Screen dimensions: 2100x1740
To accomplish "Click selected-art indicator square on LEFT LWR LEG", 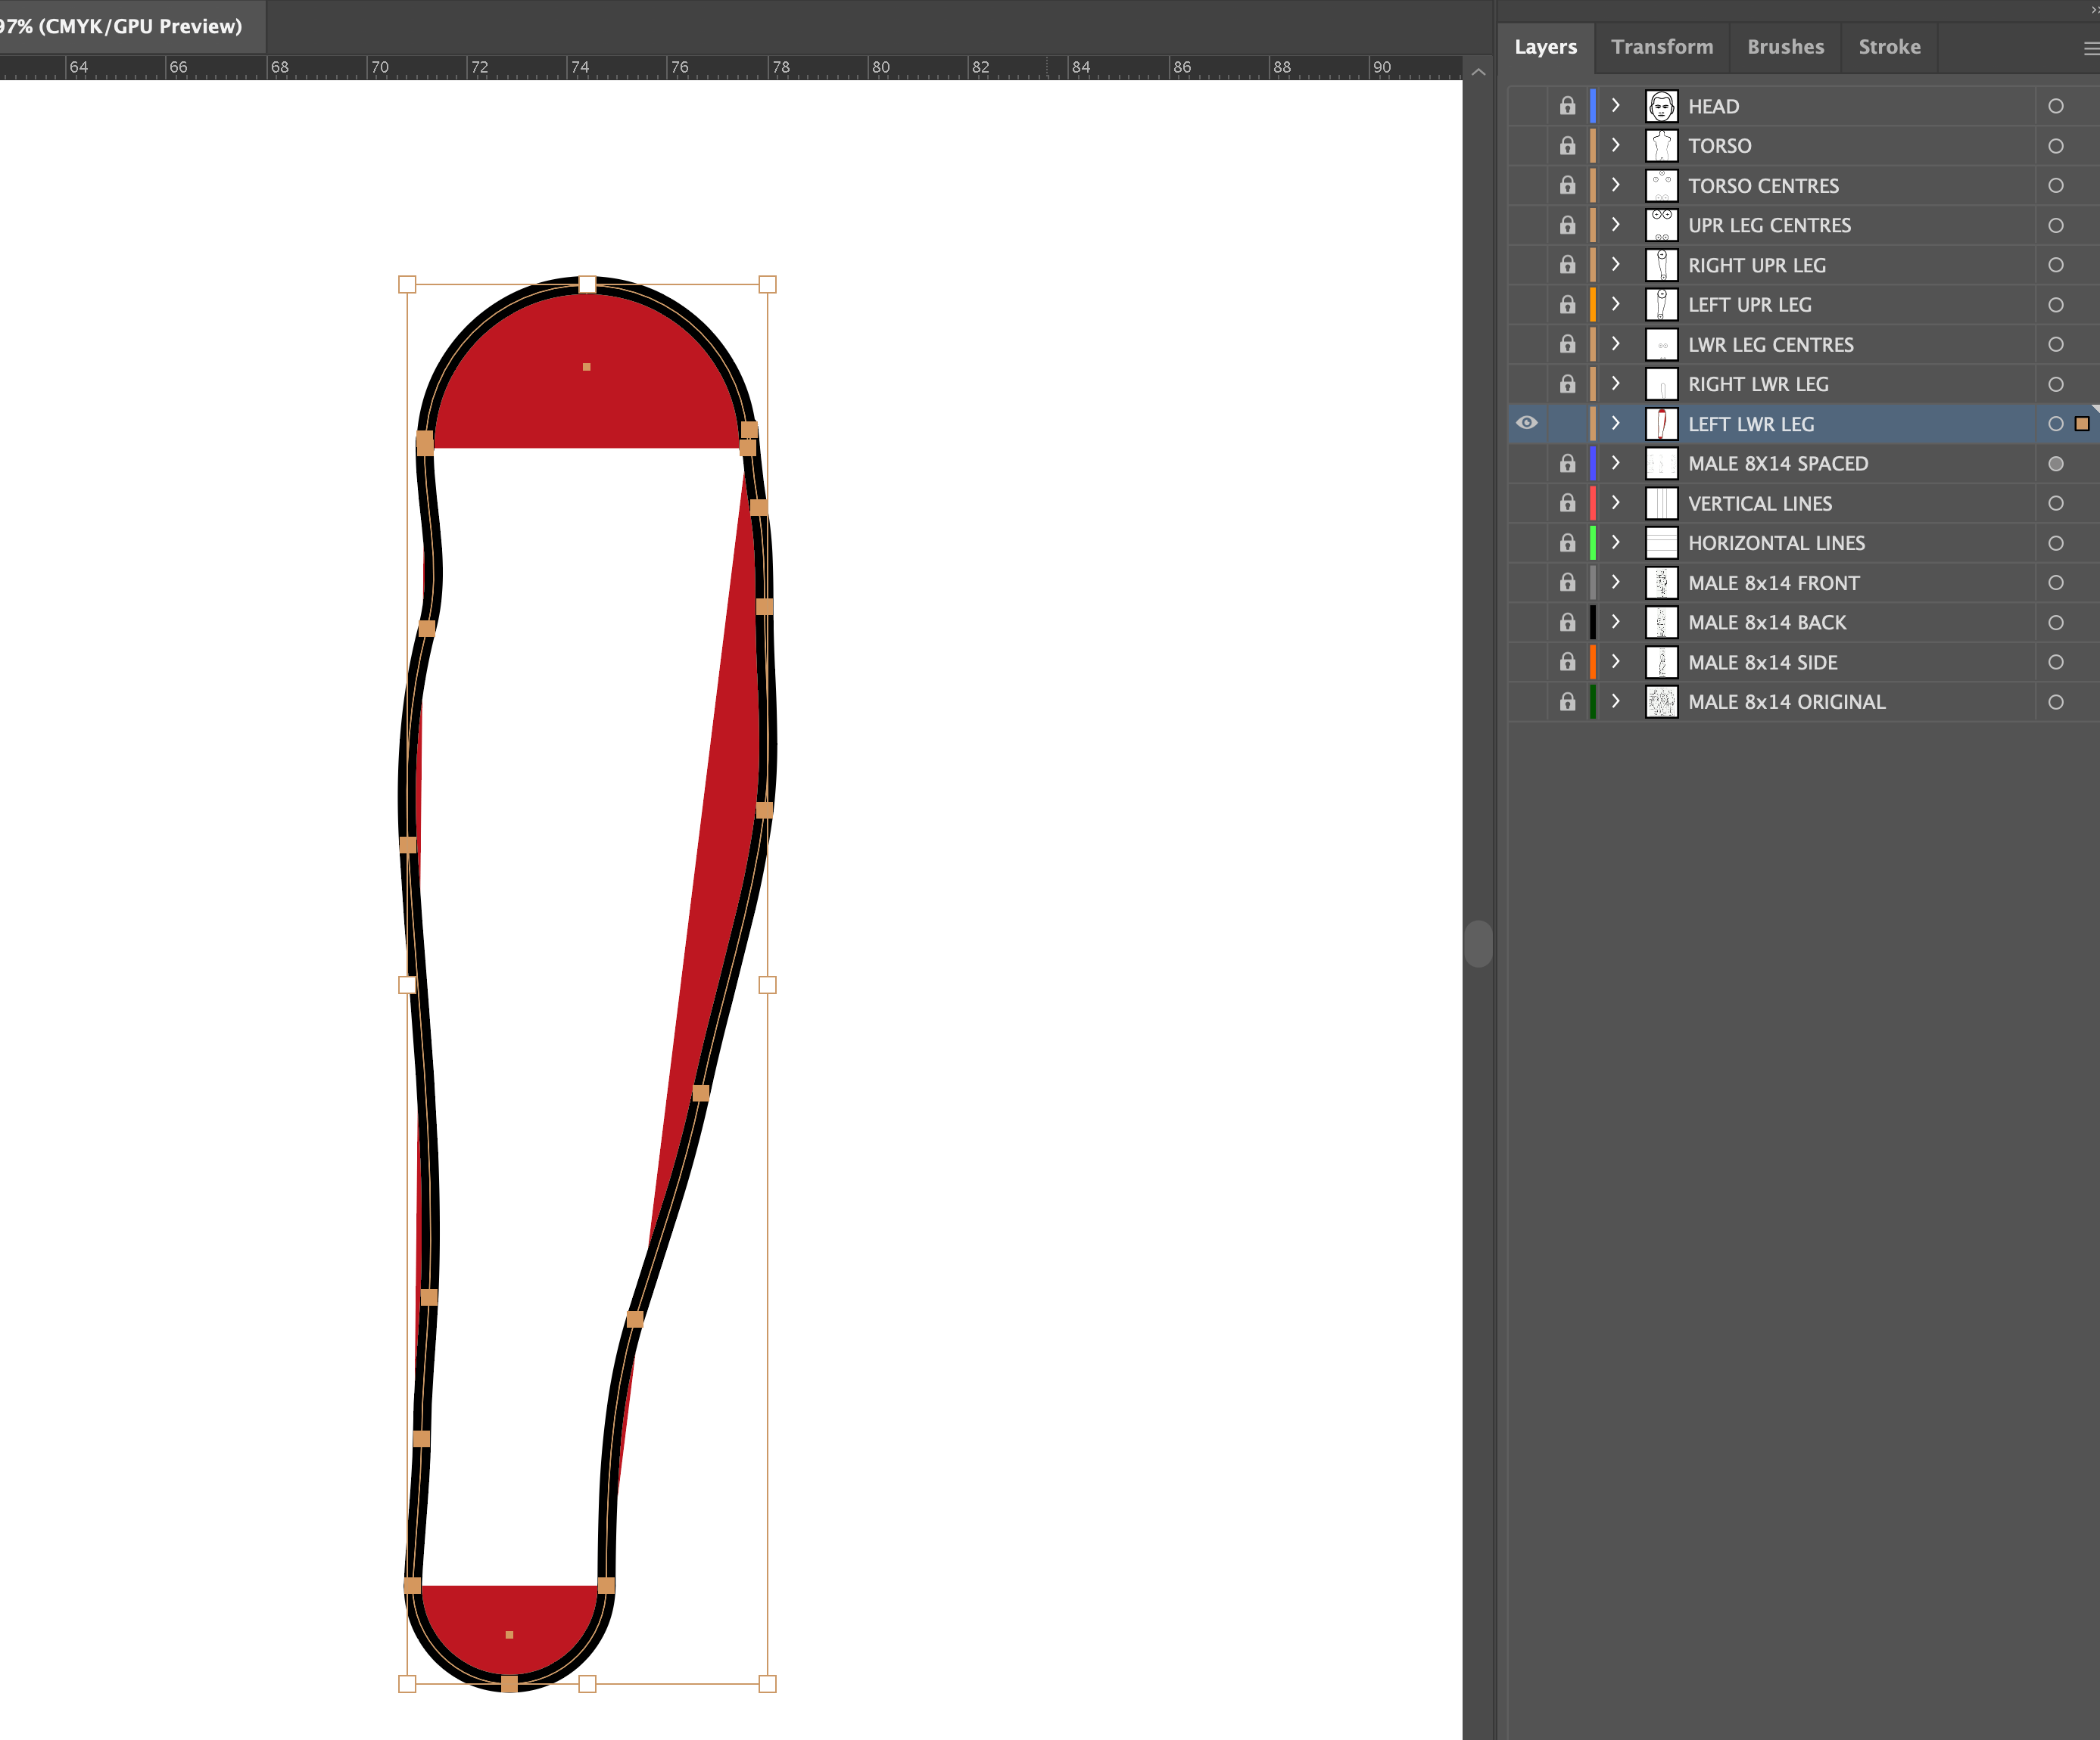I will point(2082,424).
